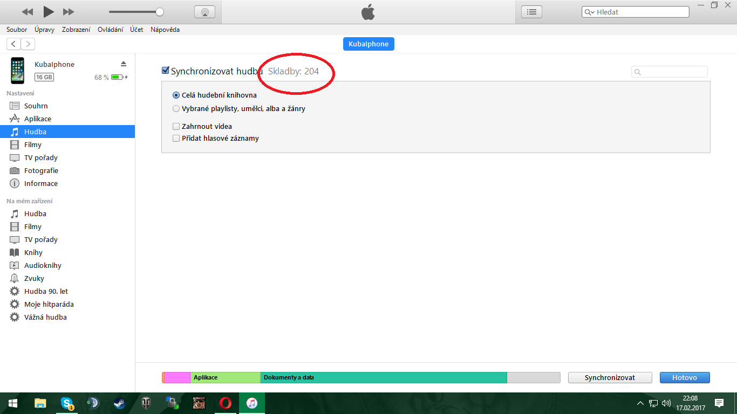Click the iTunes taskbar icon
Screen dimensions: 737x414
click(x=252, y=403)
